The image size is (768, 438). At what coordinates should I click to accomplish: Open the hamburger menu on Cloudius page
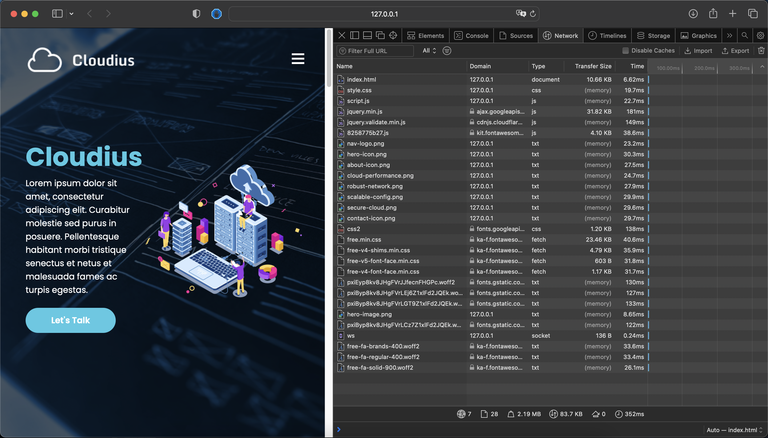pos(298,59)
